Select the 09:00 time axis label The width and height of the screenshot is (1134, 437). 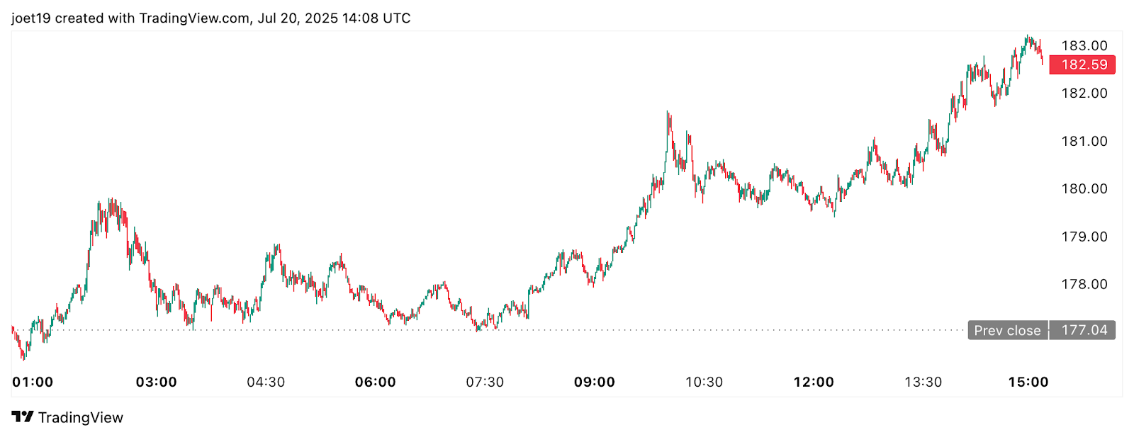pos(594,382)
